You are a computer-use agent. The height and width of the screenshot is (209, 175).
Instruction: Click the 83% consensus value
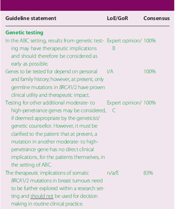tap(148, 173)
